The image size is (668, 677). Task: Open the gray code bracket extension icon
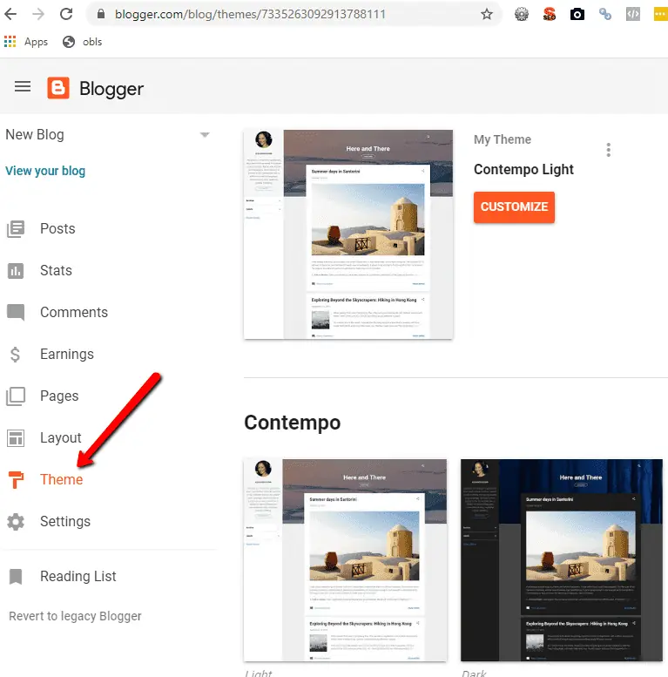point(632,14)
